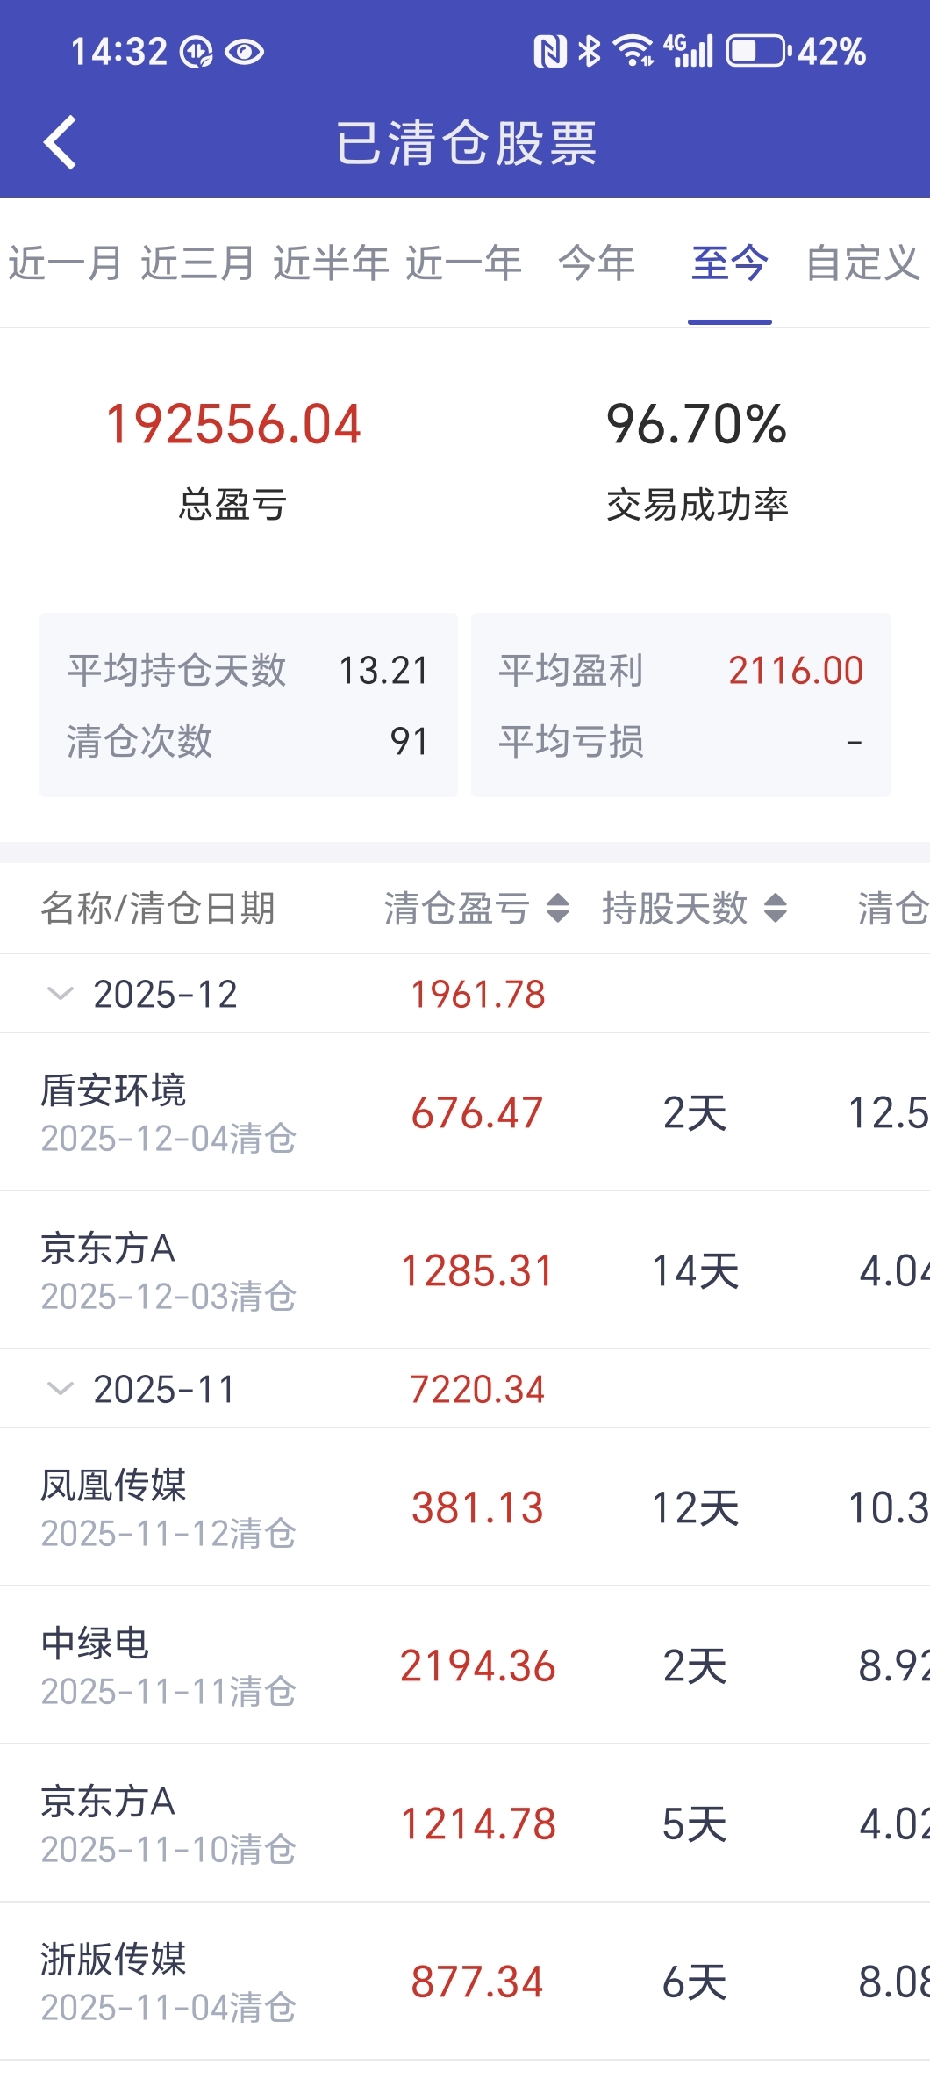Viewport: 930px width, 2086px height.
Task: Open the 自定义 date range tab
Action: (x=863, y=263)
